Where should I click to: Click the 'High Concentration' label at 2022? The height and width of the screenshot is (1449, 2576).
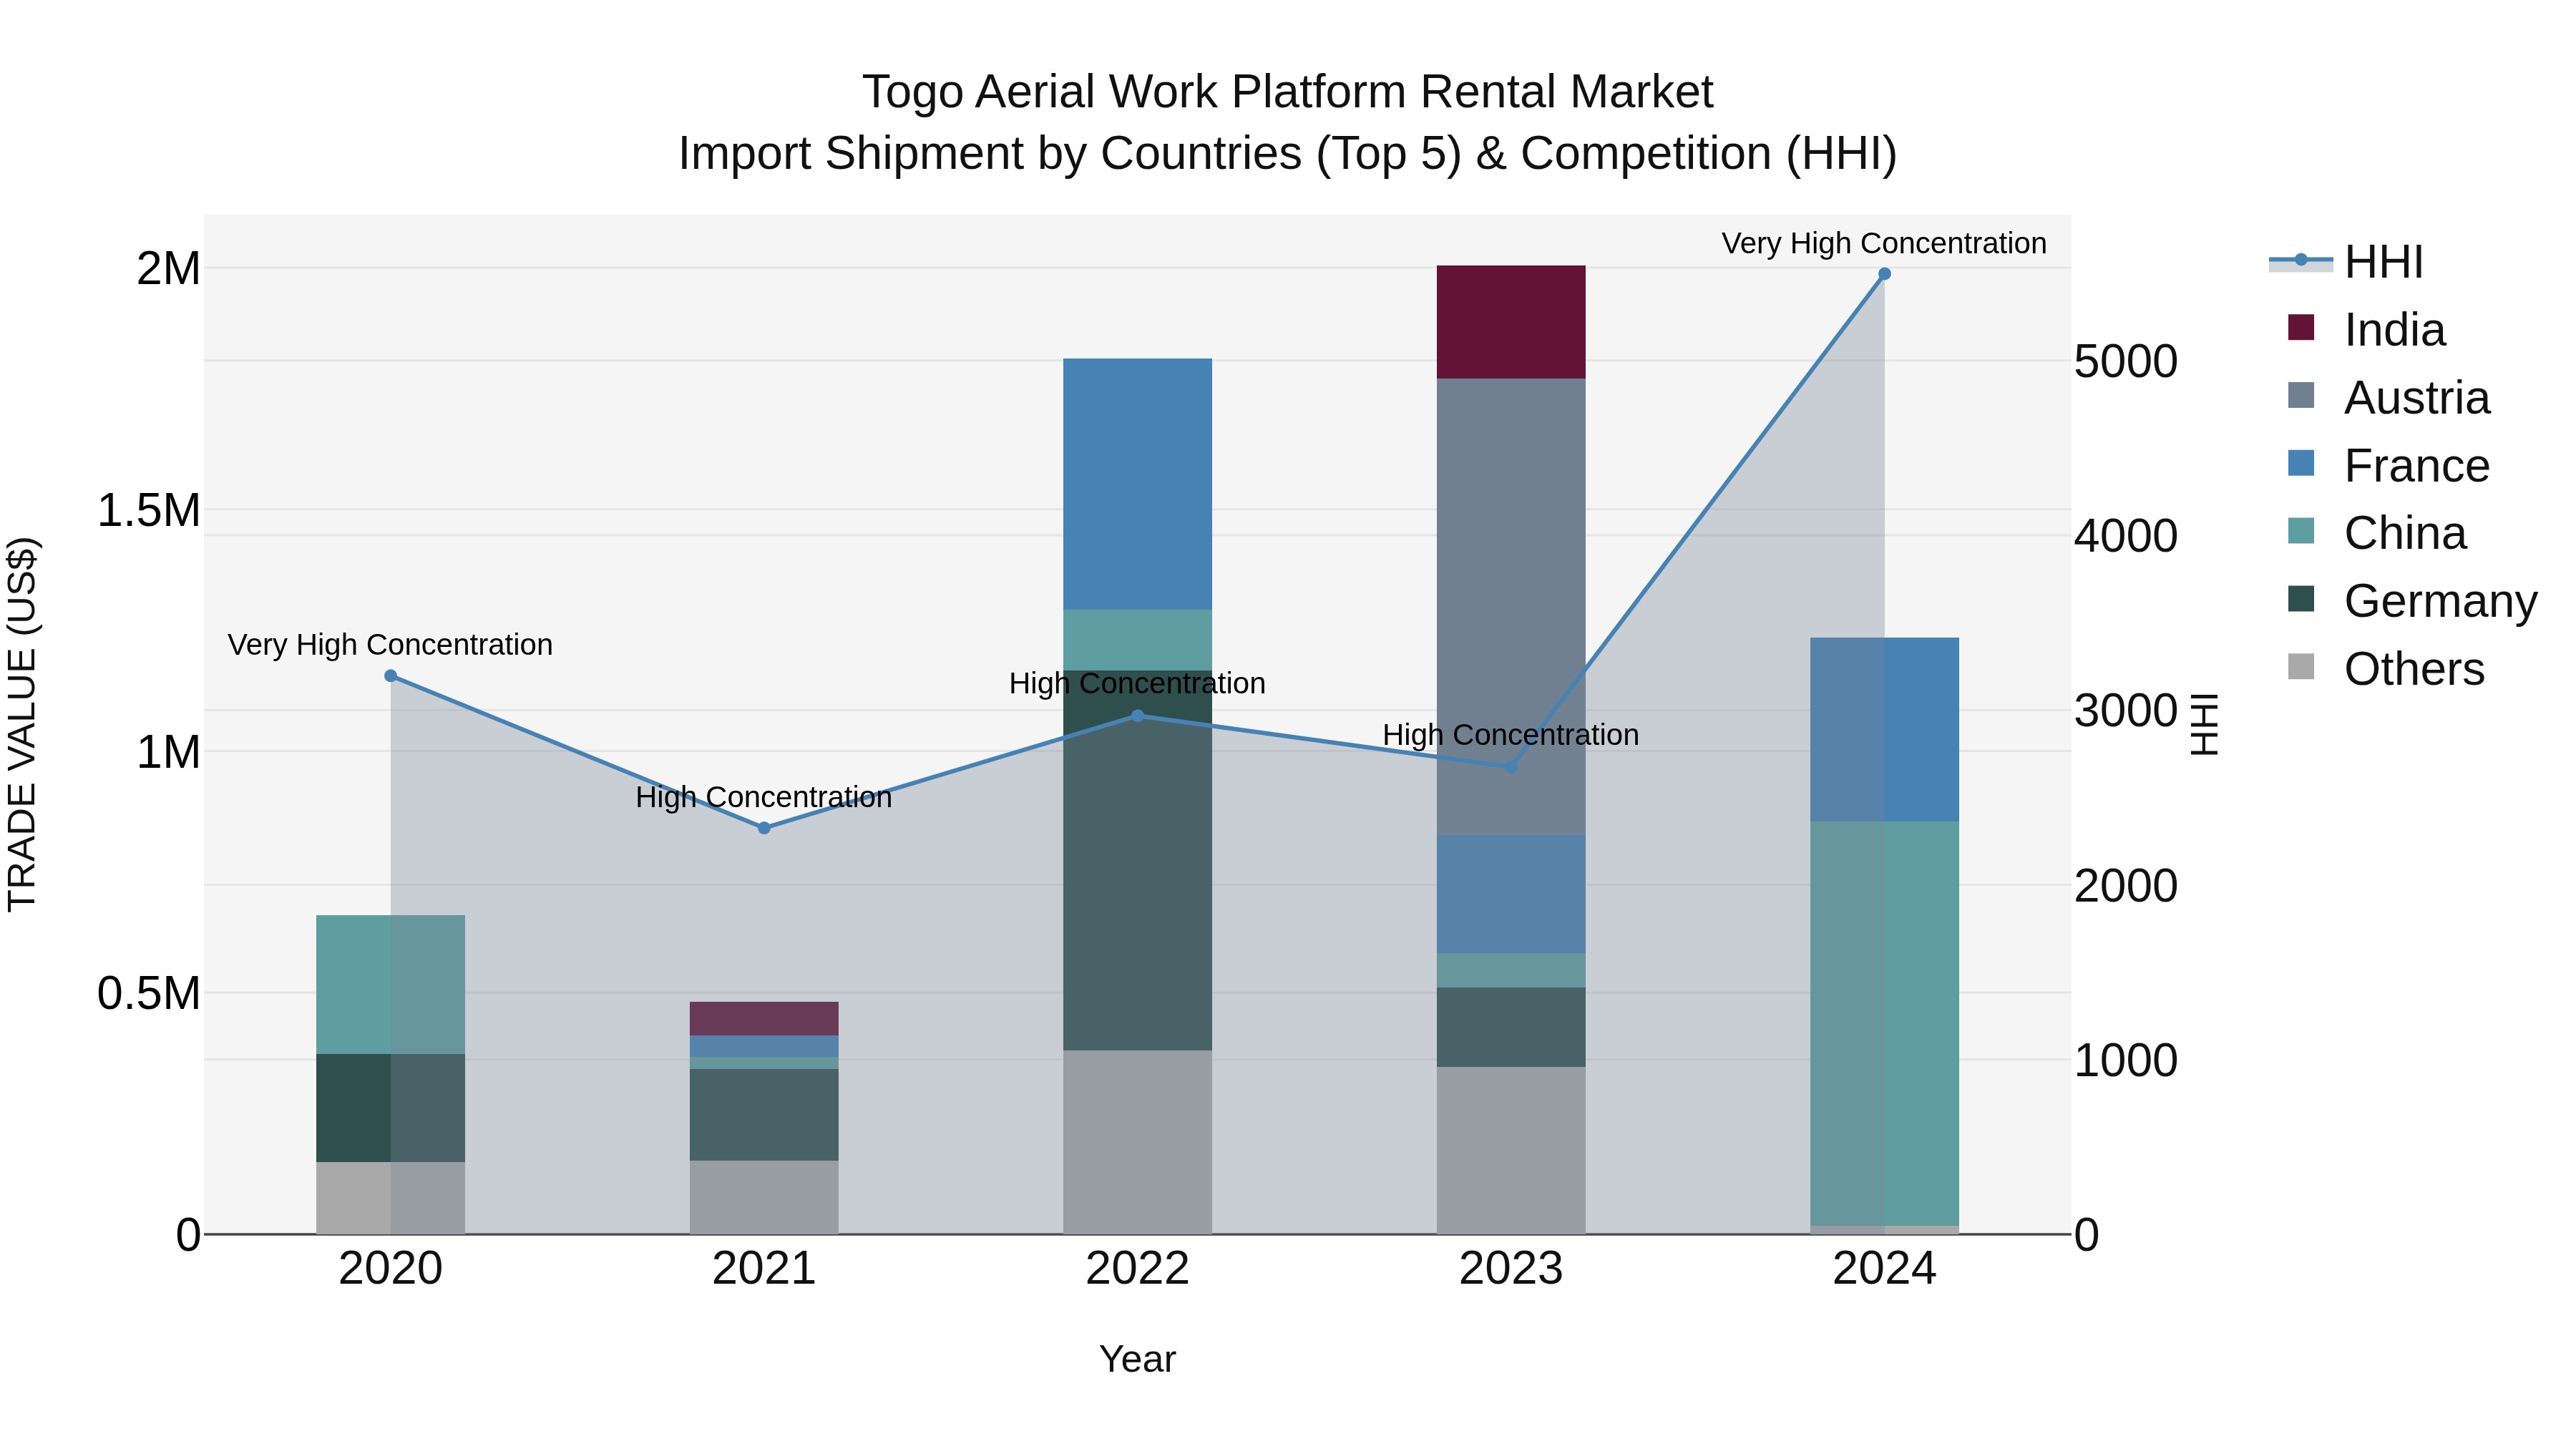[1137, 683]
